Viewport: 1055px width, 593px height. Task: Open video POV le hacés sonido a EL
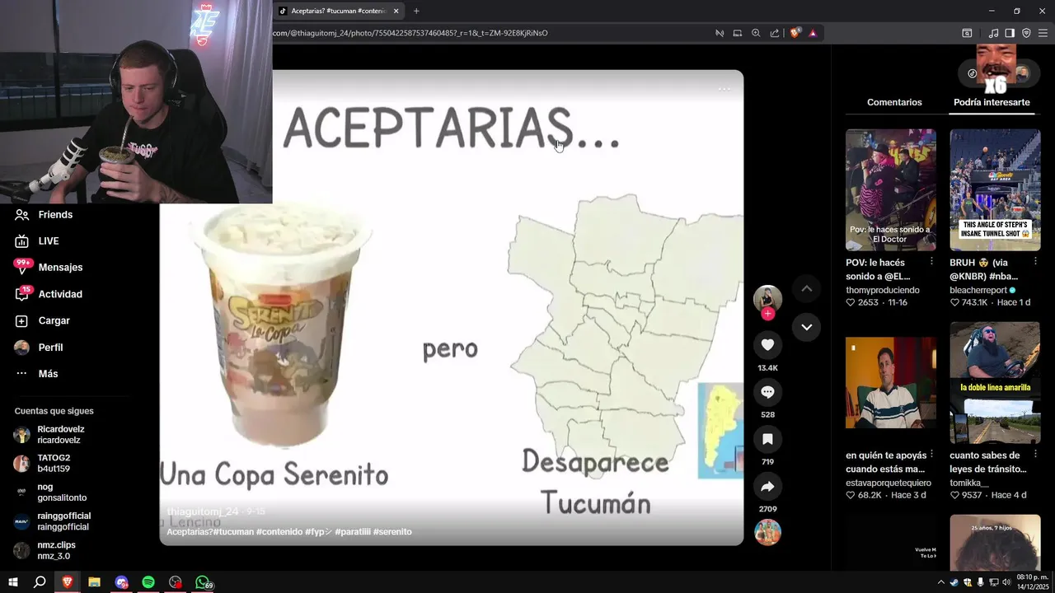(x=891, y=189)
